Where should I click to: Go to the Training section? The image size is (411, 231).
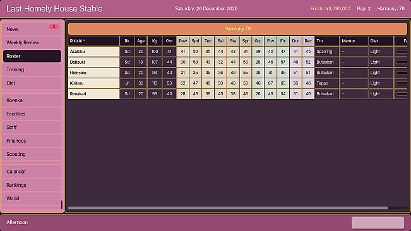pyautogui.click(x=32, y=69)
